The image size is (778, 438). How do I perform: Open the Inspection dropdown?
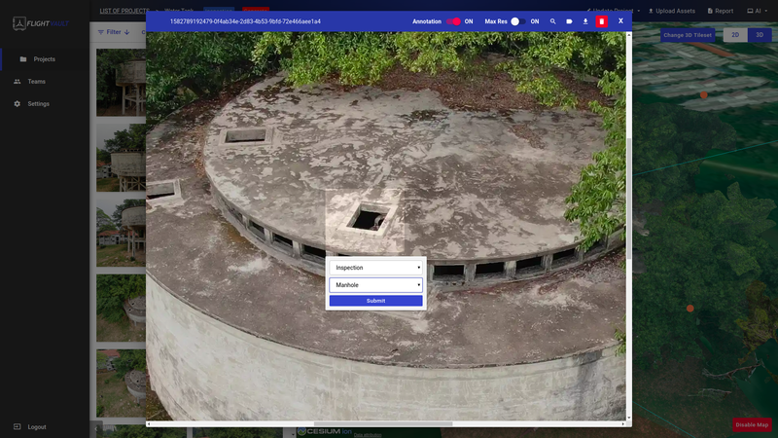coord(375,268)
